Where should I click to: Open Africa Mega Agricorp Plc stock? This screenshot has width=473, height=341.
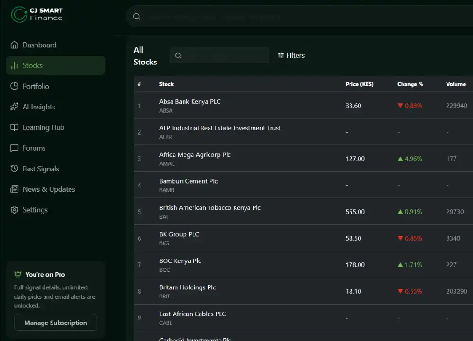pos(195,155)
